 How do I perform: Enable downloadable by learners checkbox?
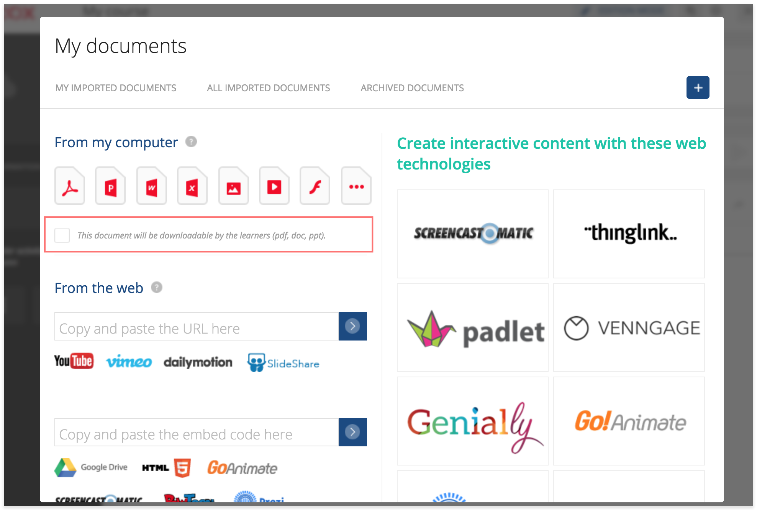coord(62,235)
